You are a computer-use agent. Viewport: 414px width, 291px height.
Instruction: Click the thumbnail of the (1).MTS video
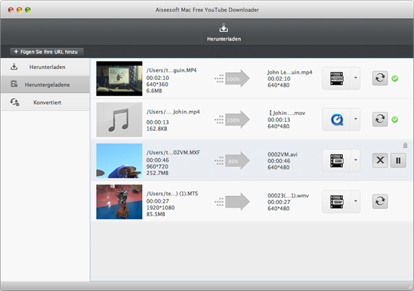119,202
